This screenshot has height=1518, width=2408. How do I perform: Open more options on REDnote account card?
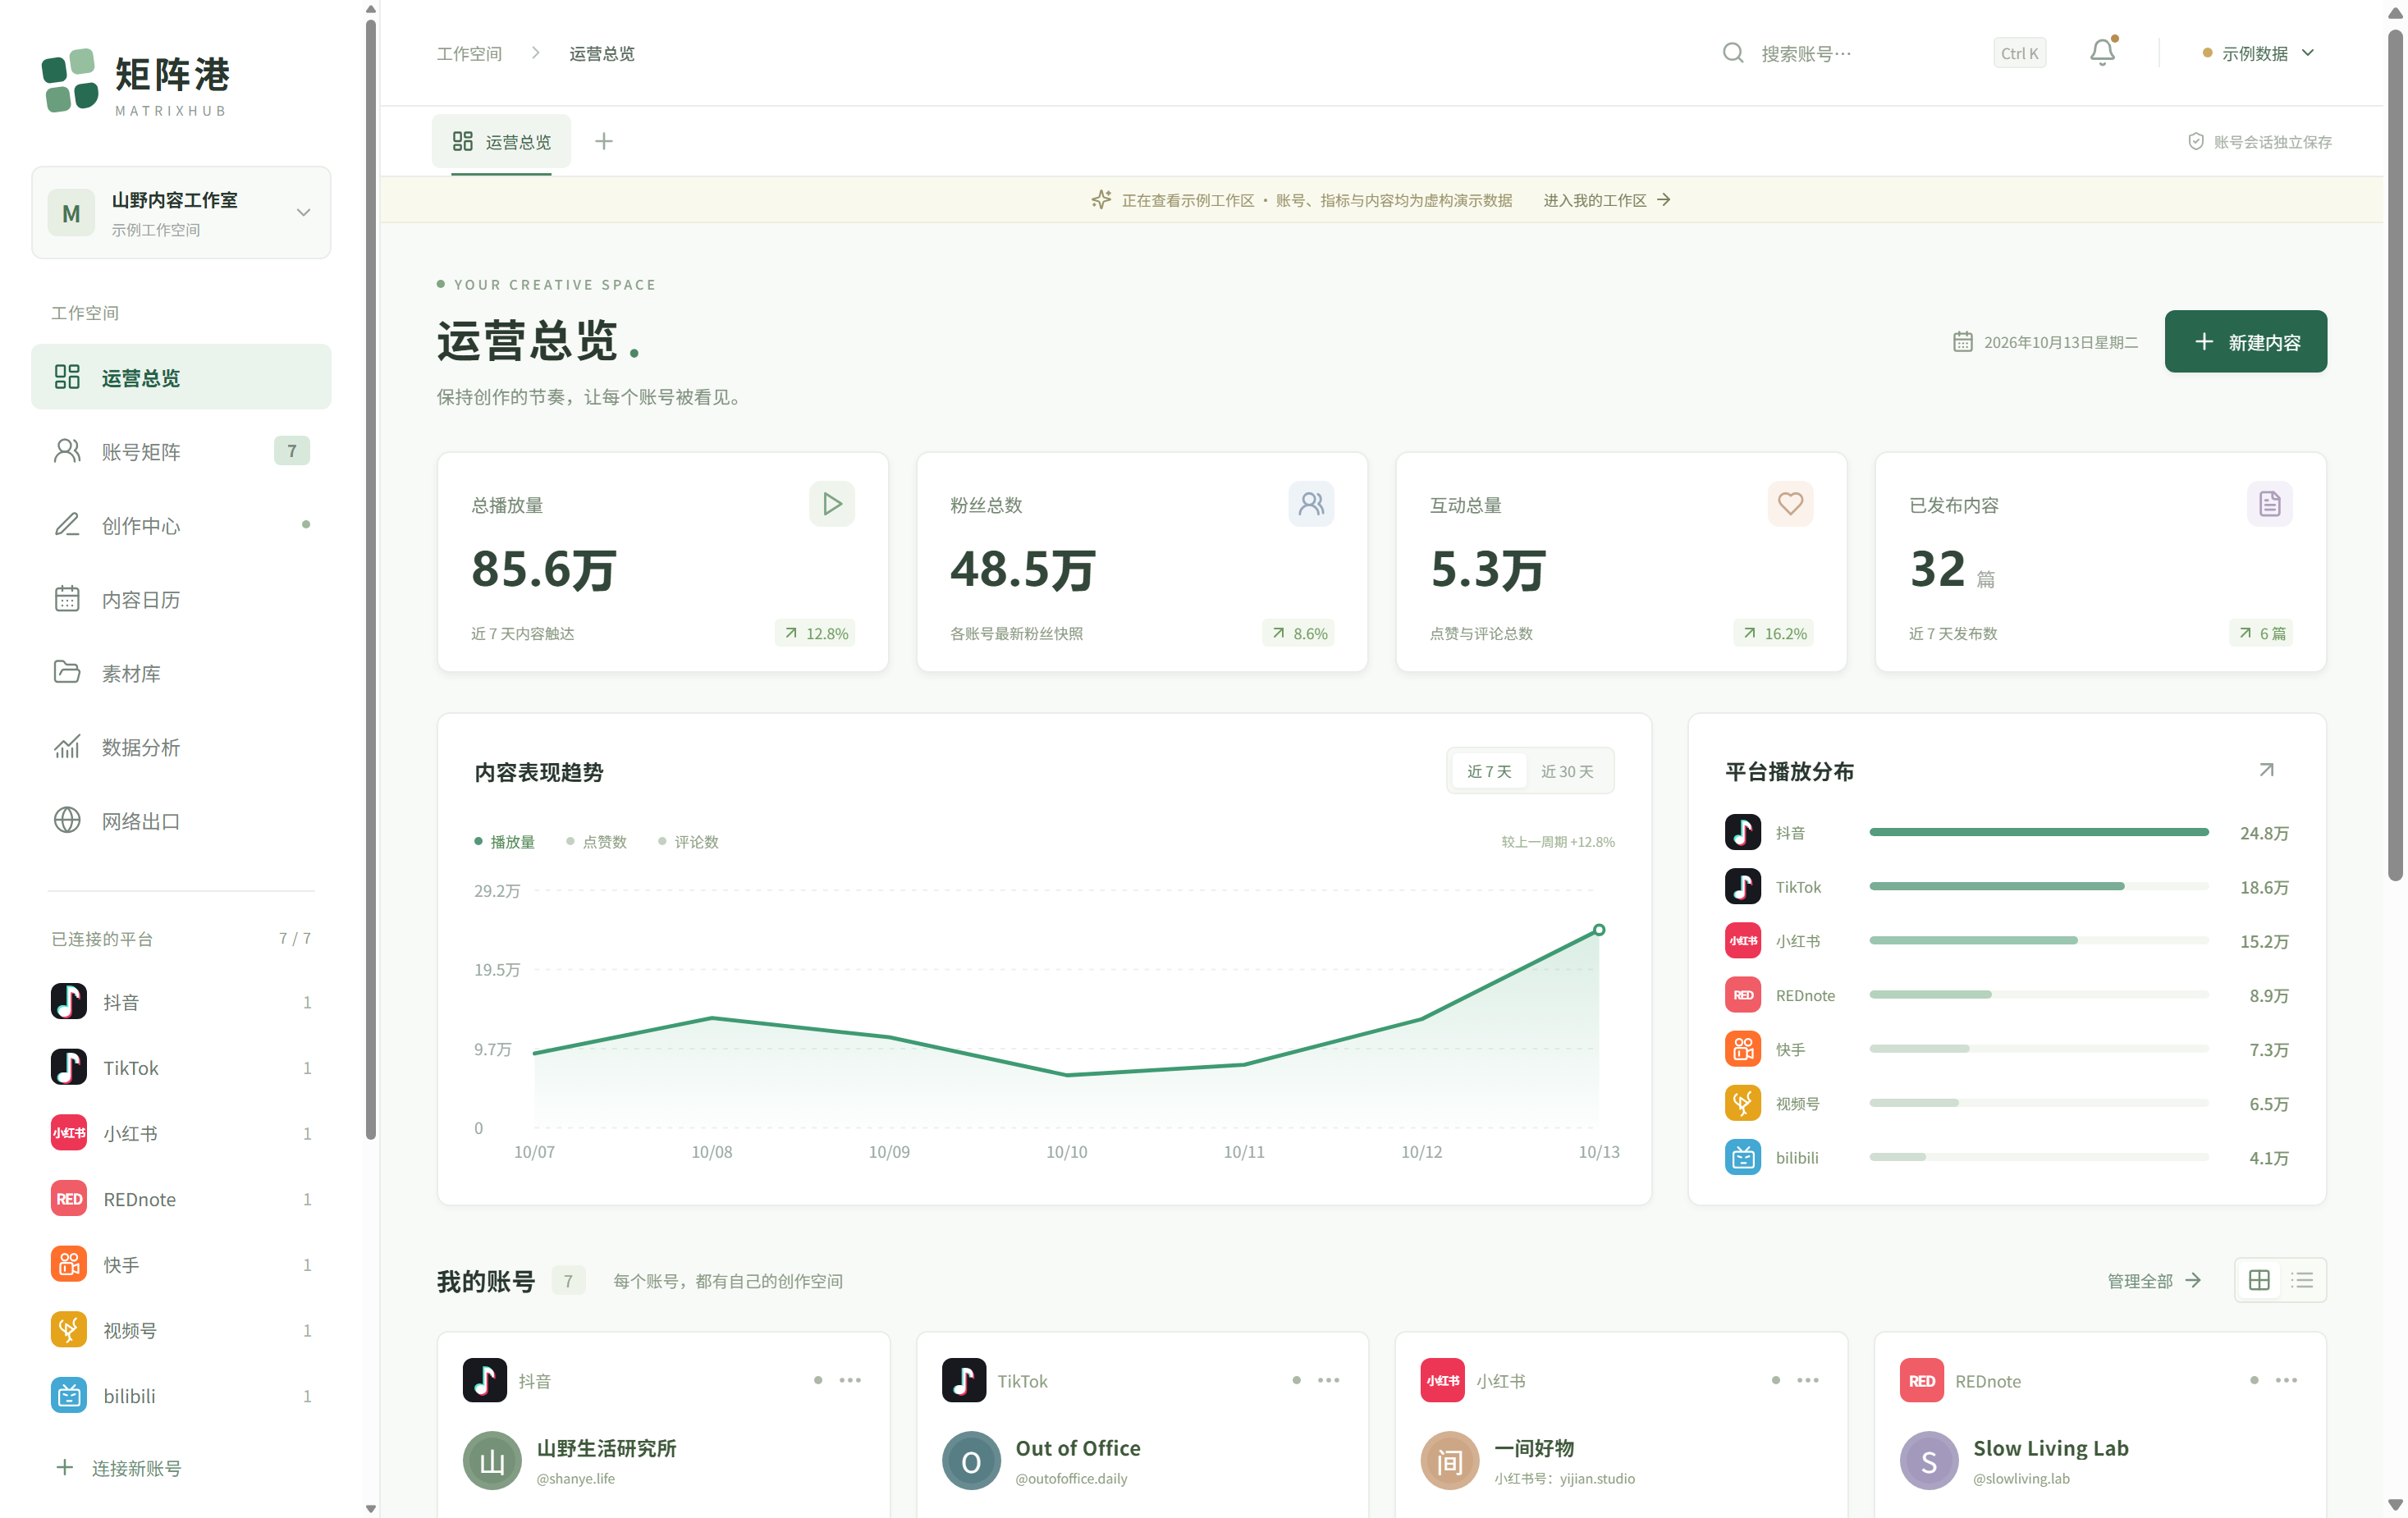pyautogui.click(x=2286, y=1380)
